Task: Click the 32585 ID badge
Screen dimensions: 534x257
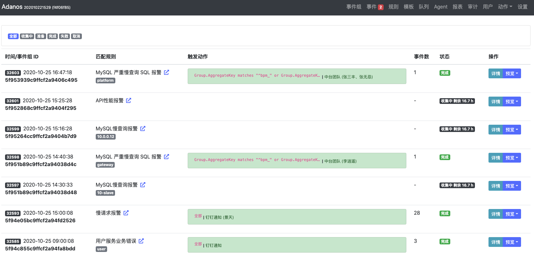Action: [13, 242]
